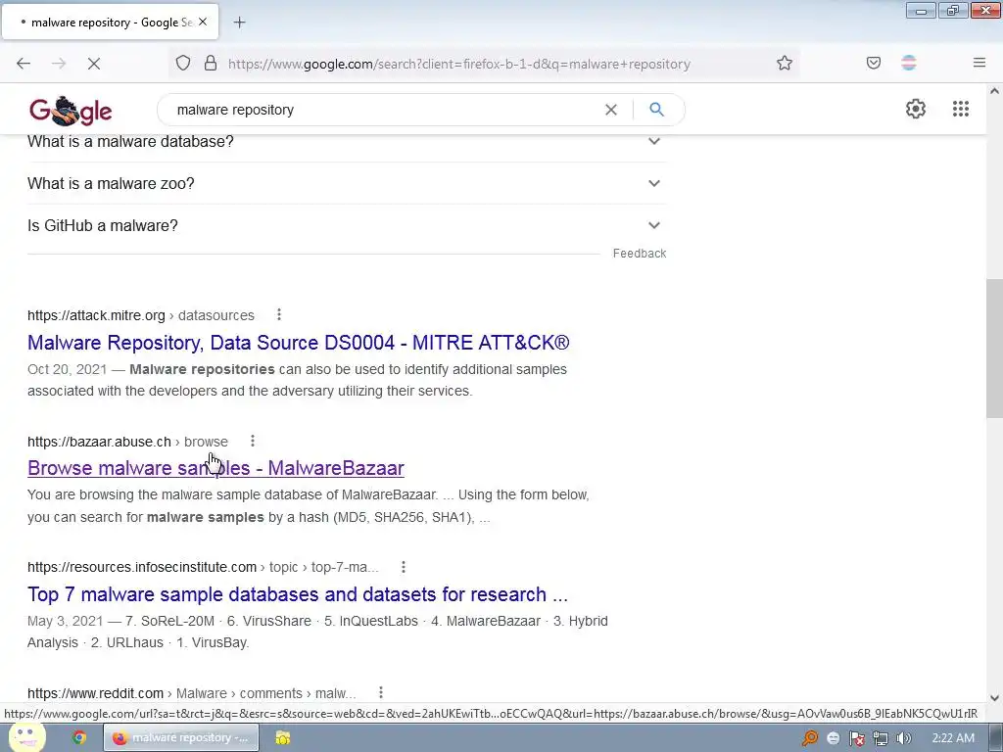Open options for the infosecinstitute result
Viewport: 1003px width, 752px height.
(403, 567)
